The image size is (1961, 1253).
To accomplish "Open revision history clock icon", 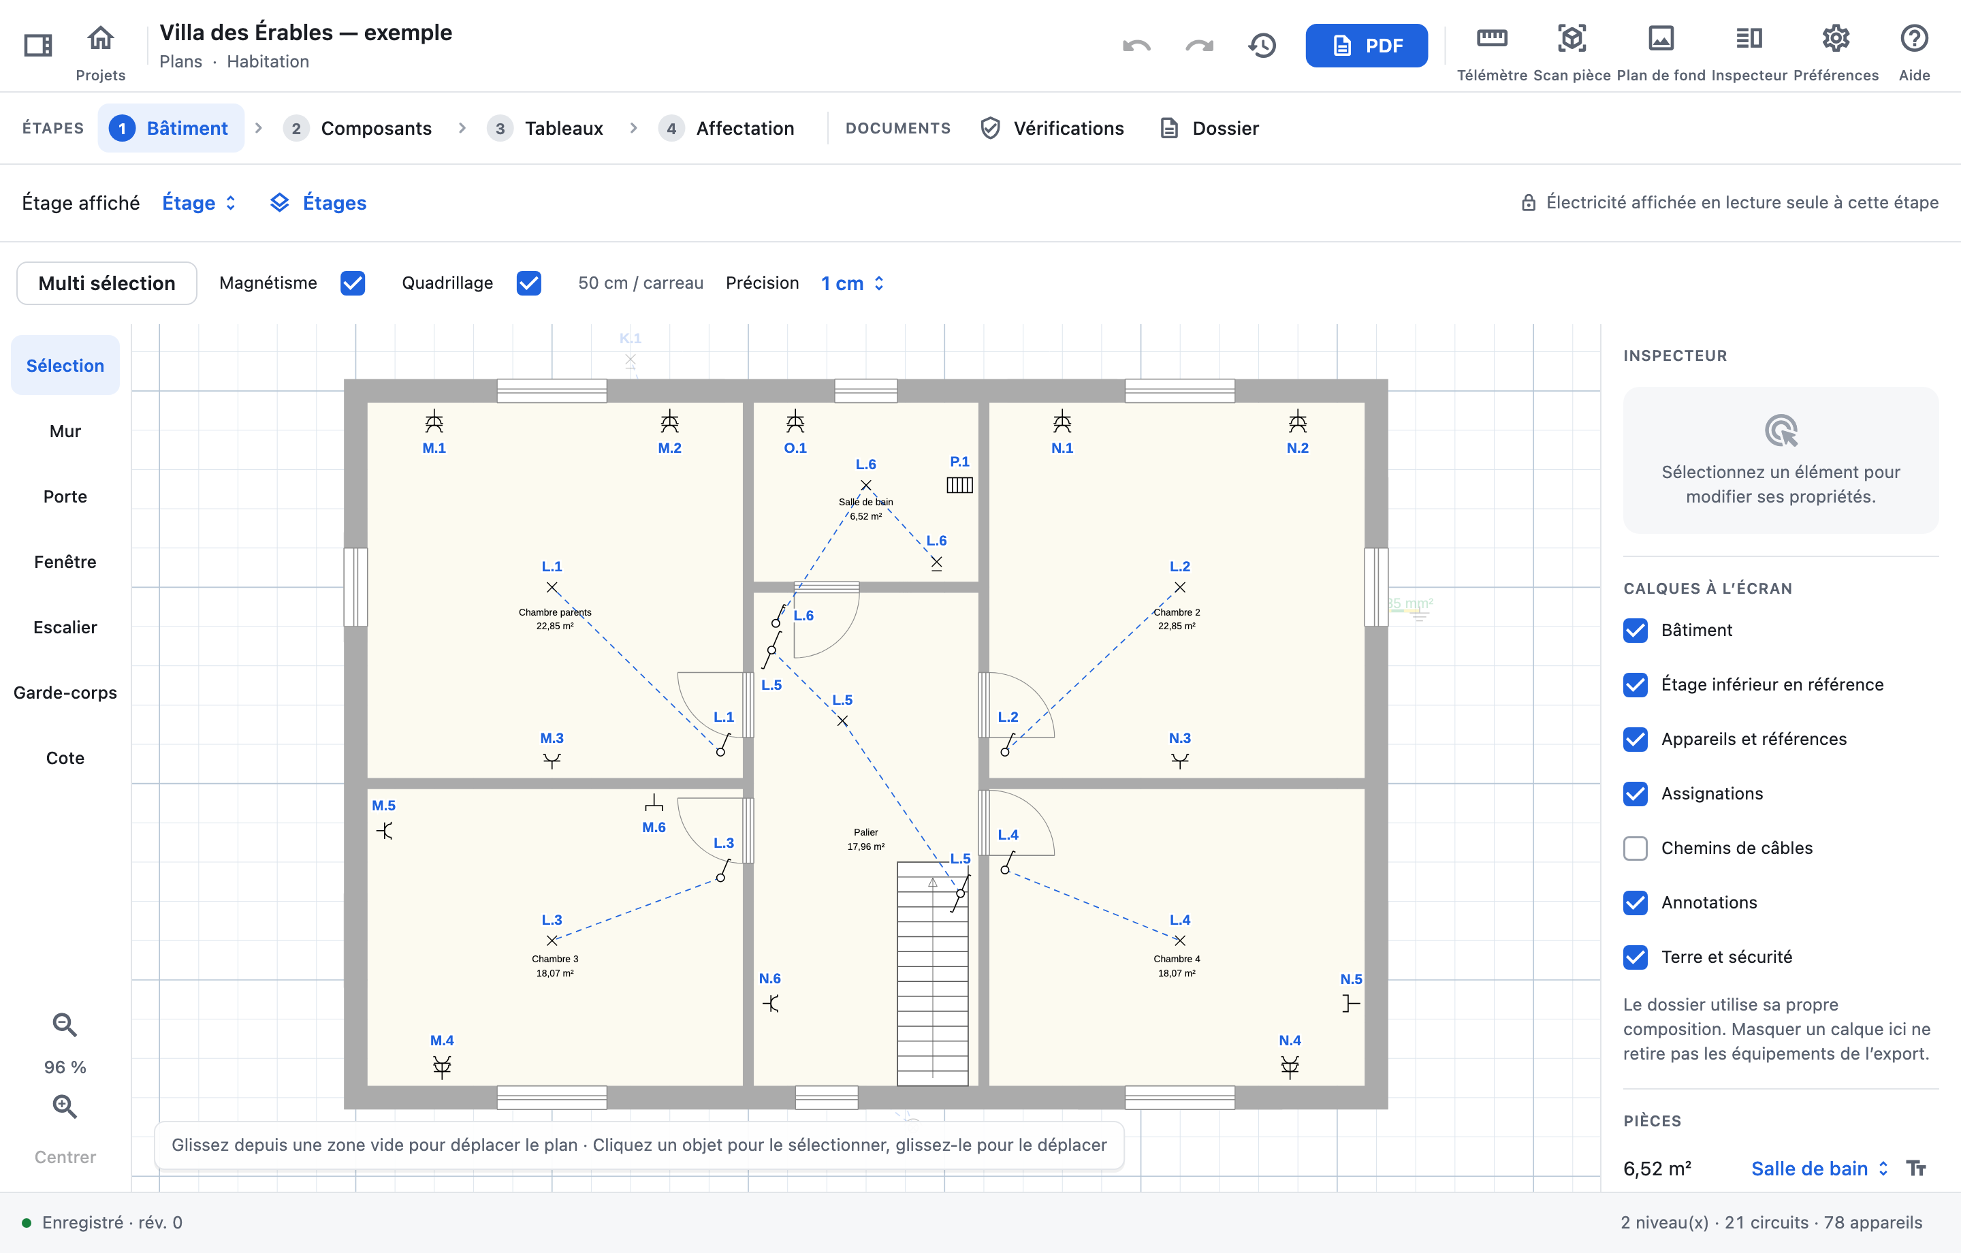I will (x=1262, y=46).
